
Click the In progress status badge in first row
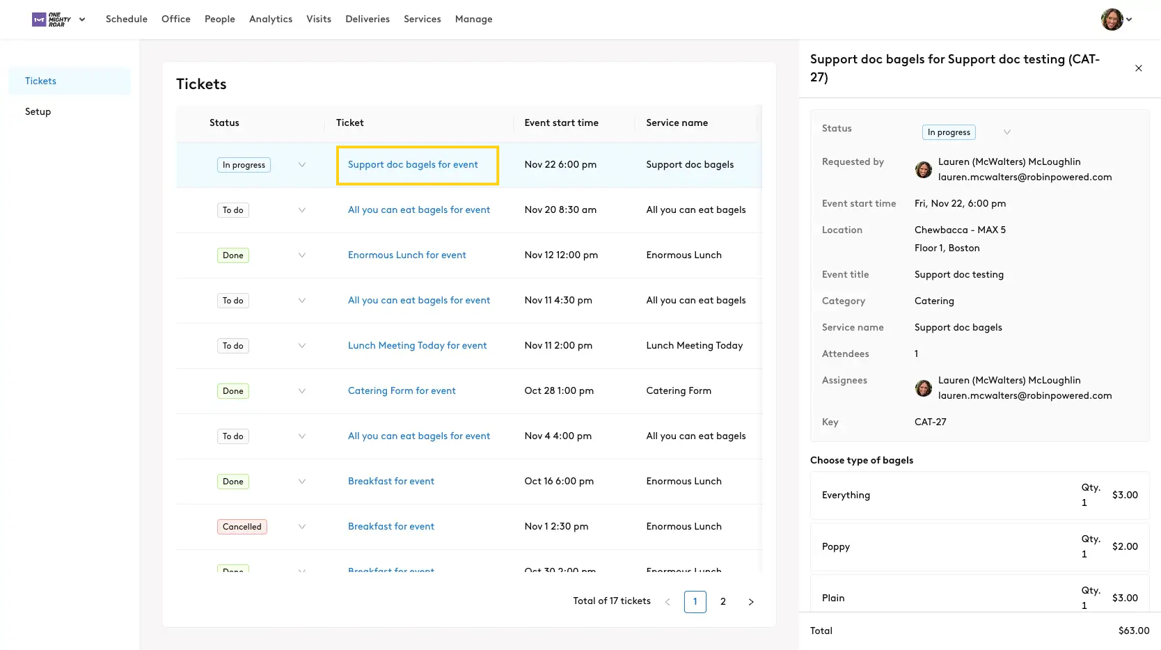(244, 165)
